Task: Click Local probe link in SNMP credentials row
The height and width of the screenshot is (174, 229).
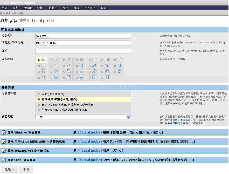Action: click(x=91, y=160)
